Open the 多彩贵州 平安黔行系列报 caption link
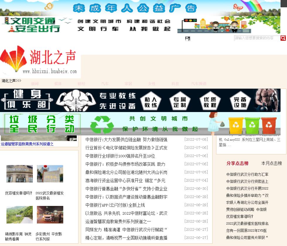This screenshot has width=287, height=246. 49,237
